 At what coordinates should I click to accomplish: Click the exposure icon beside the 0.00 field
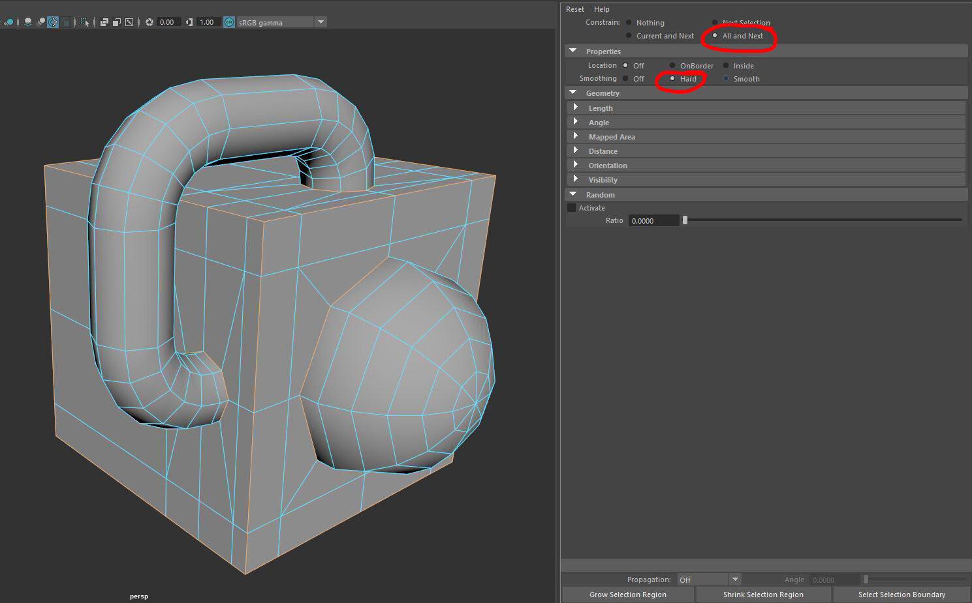(x=149, y=22)
